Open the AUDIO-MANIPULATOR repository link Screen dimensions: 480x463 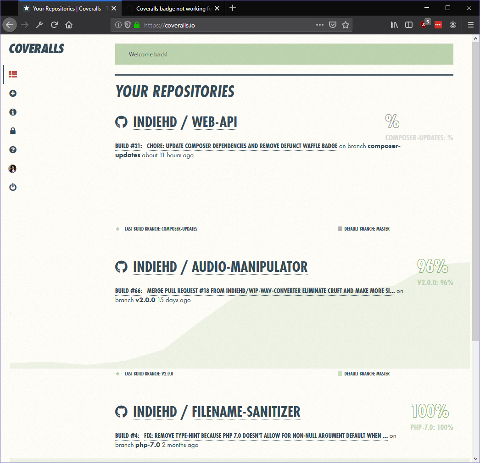(x=250, y=267)
